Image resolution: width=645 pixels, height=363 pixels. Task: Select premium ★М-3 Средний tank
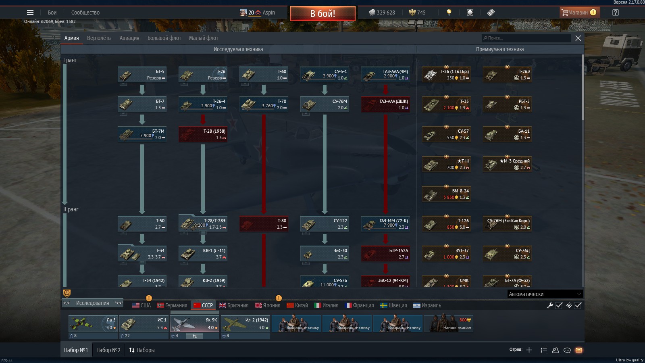coord(507,164)
